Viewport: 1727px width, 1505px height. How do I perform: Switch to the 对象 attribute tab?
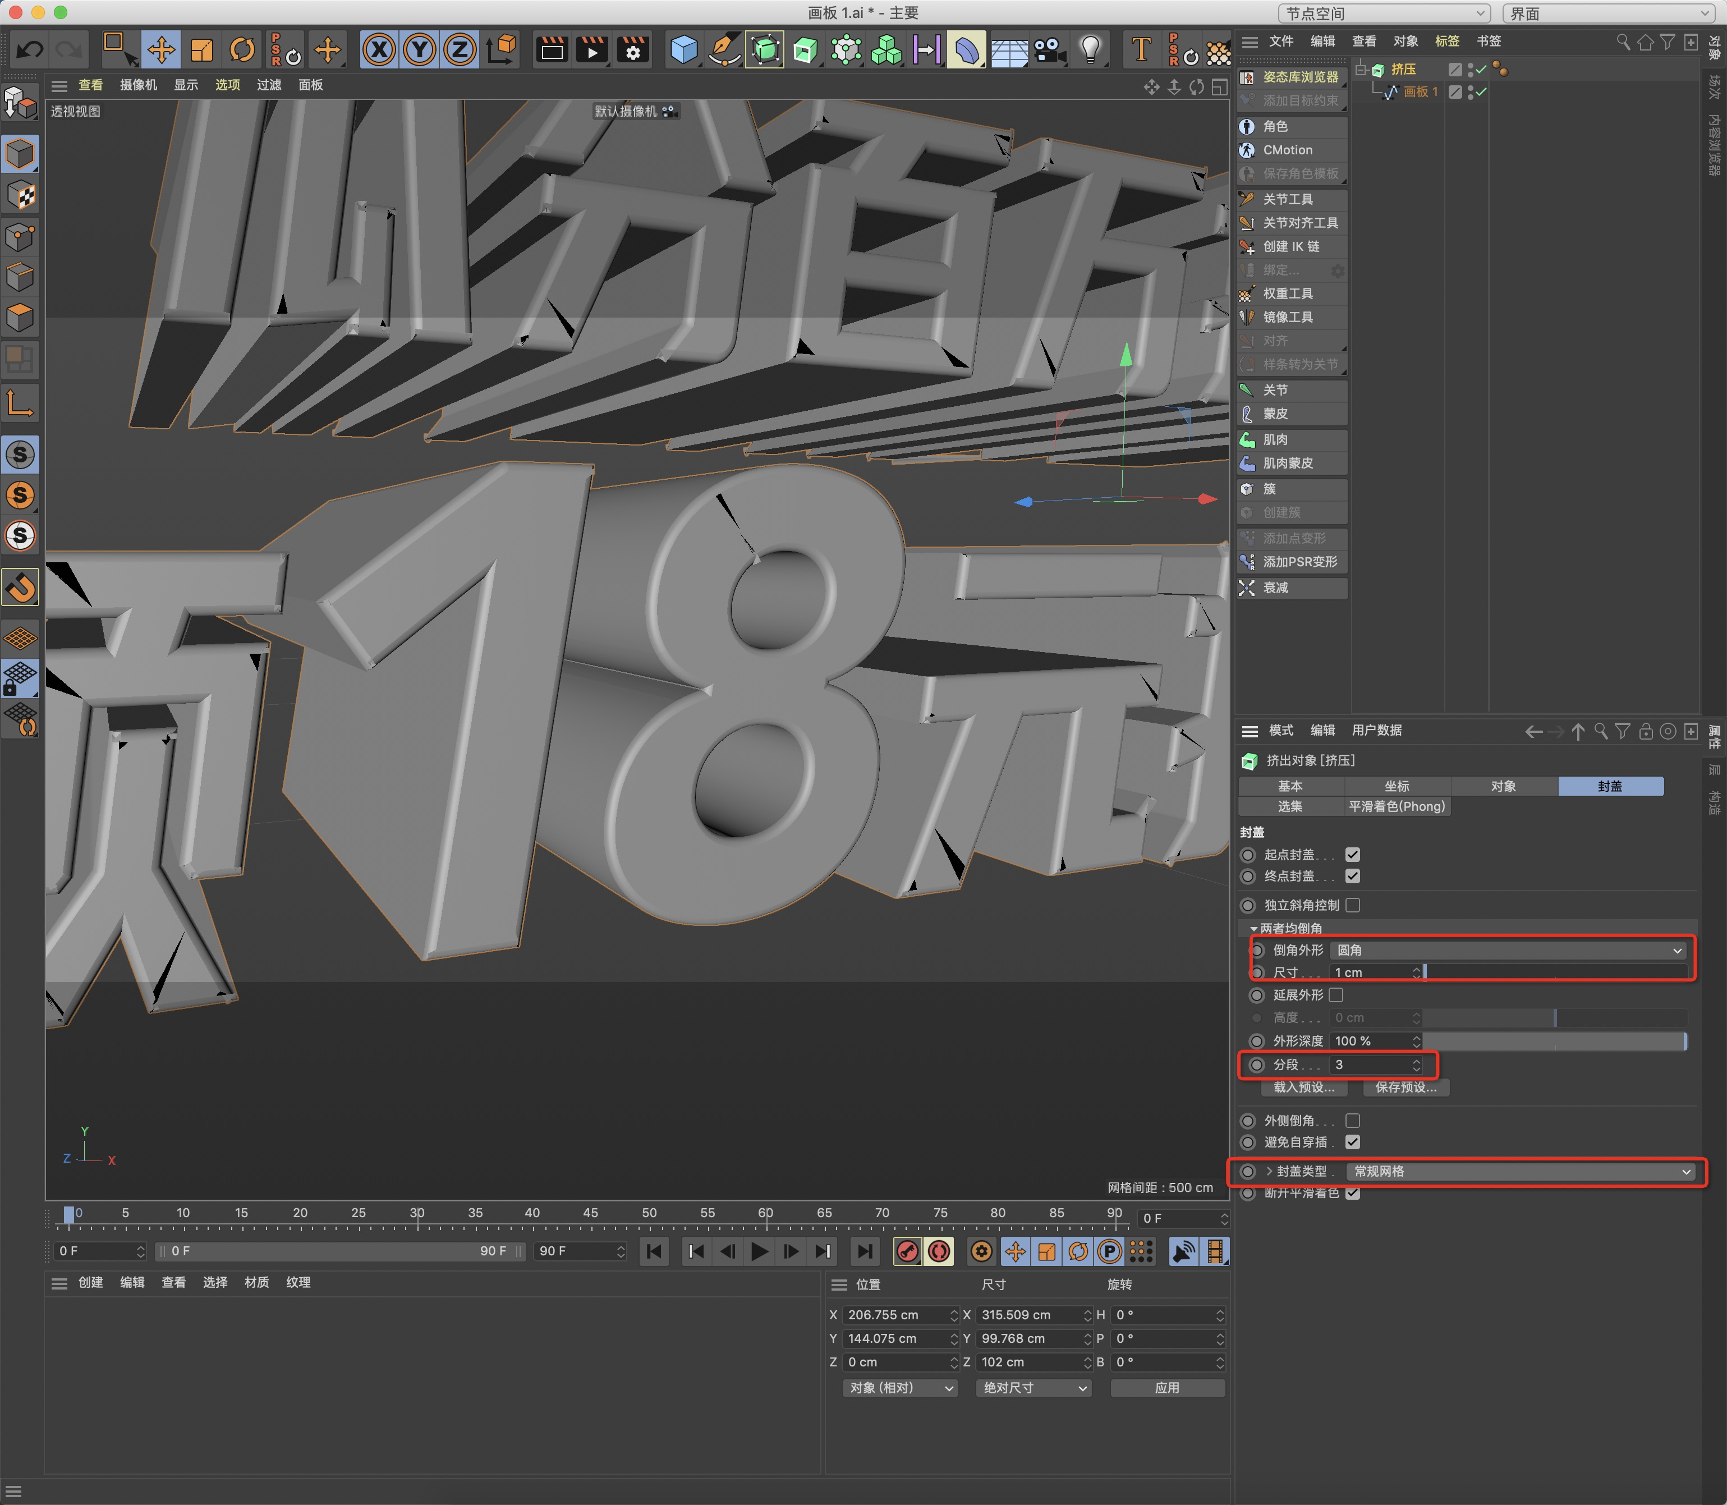[1503, 786]
